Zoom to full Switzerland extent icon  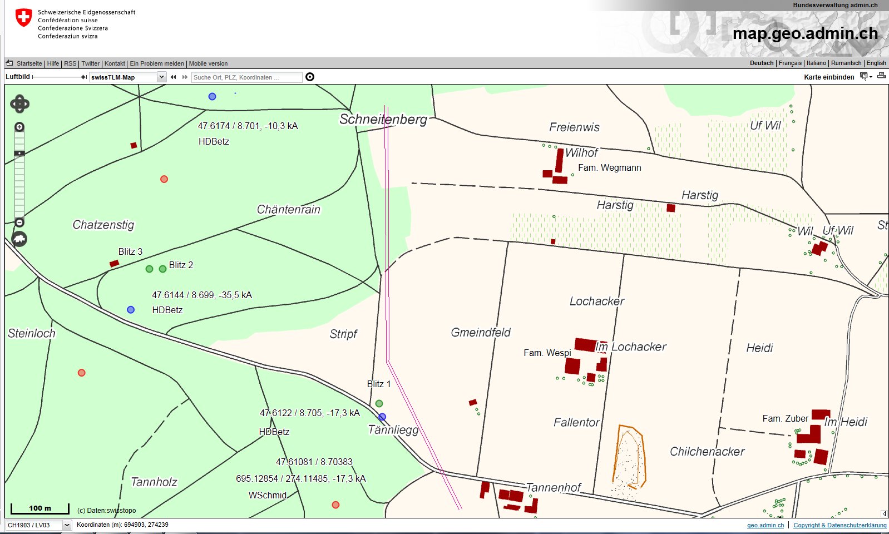click(x=19, y=239)
